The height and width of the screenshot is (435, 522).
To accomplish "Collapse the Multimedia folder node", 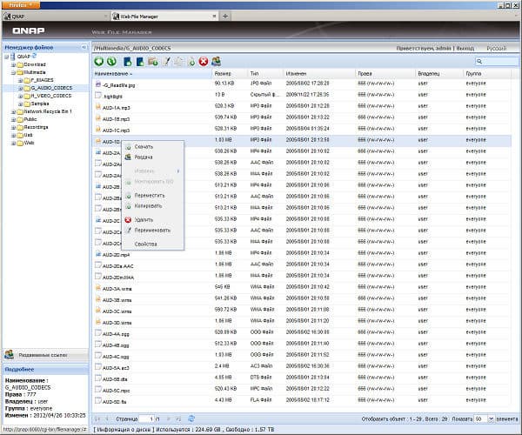I will click(x=13, y=72).
